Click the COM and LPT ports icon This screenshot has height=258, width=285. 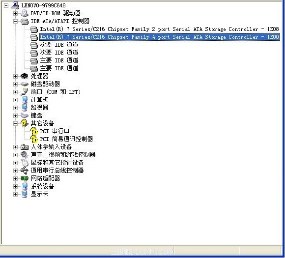pos(25,92)
